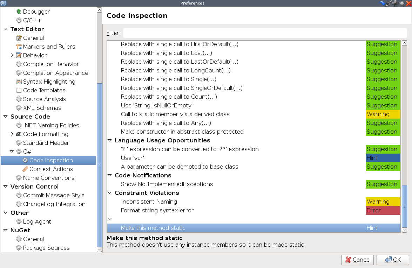This screenshot has width=412, height=268.
Task: Select the Markers and Rulers icon
Action: [19, 47]
